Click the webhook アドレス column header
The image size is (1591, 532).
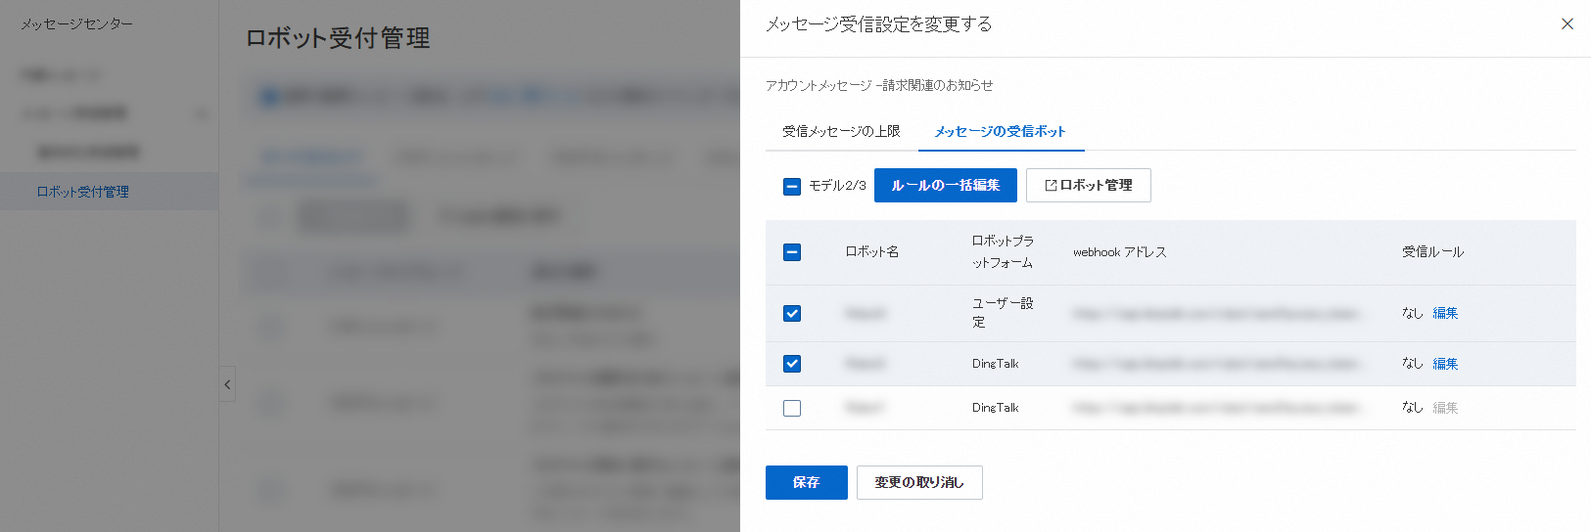(x=1120, y=251)
